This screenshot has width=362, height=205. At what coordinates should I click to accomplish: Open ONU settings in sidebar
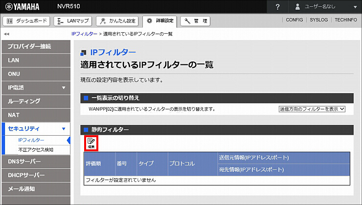point(36,74)
